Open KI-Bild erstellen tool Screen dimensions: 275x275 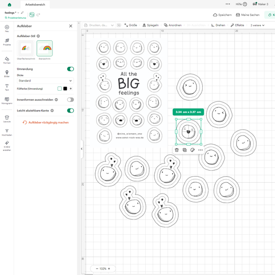[7, 146]
